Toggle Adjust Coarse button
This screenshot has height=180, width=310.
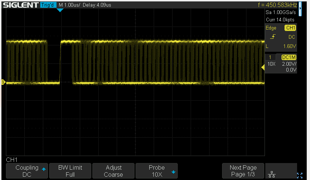click(113, 171)
